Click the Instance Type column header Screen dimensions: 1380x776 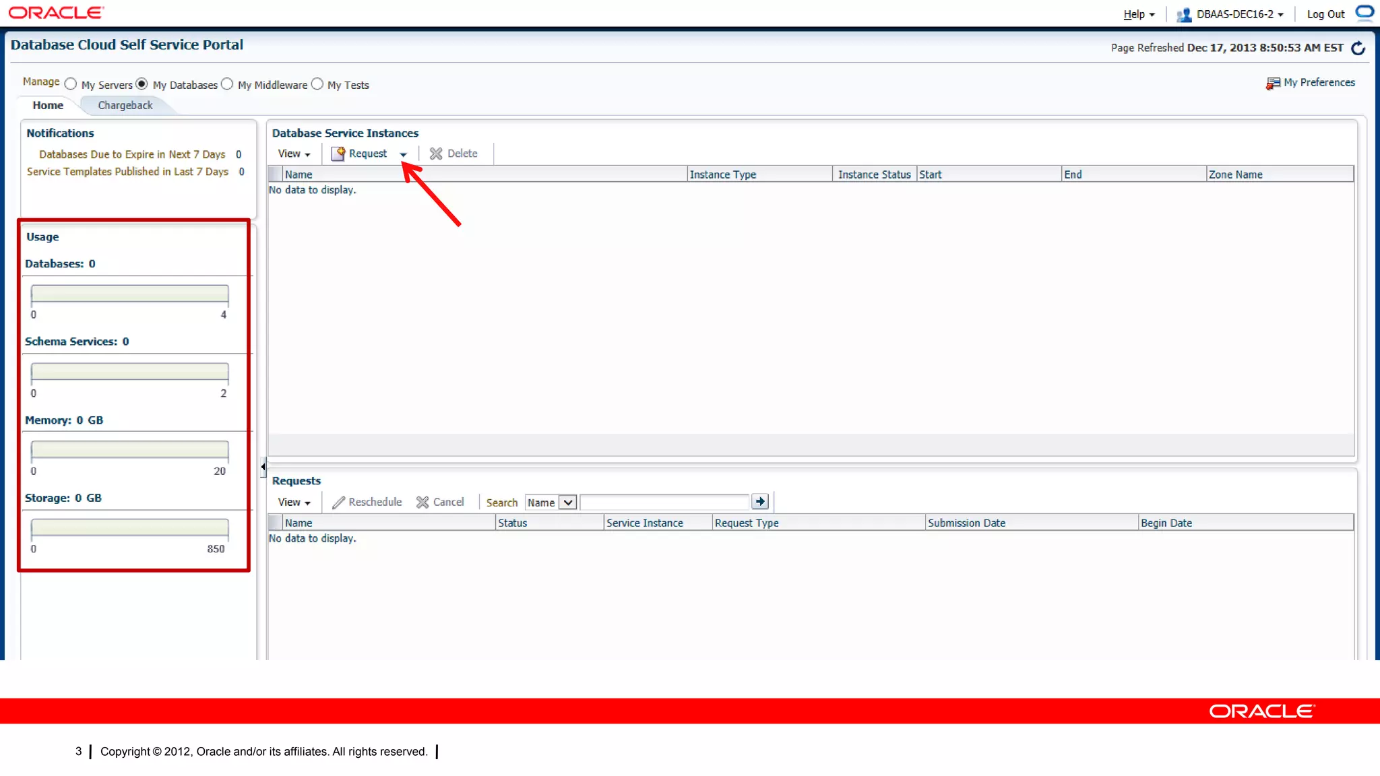click(760, 174)
